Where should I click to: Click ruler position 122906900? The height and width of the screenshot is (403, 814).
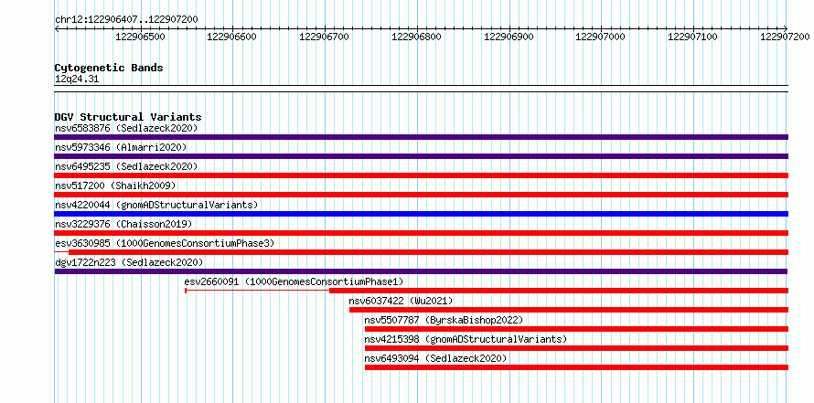pos(509,37)
